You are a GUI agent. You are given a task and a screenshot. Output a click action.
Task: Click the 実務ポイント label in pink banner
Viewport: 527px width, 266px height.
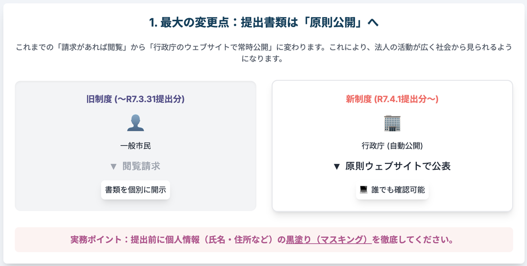96,239
